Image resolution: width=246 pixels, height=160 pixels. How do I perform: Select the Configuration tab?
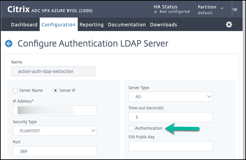(x=59, y=25)
